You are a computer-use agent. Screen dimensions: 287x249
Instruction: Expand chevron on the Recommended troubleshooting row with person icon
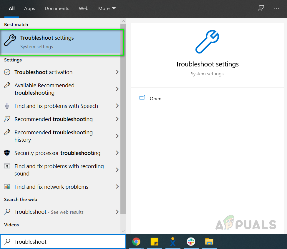[x=117, y=119]
